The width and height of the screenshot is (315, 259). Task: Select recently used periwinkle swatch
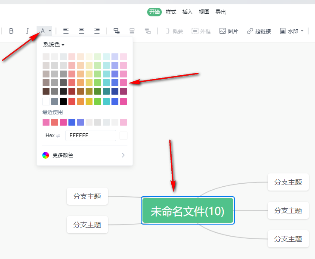pos(80,122)
